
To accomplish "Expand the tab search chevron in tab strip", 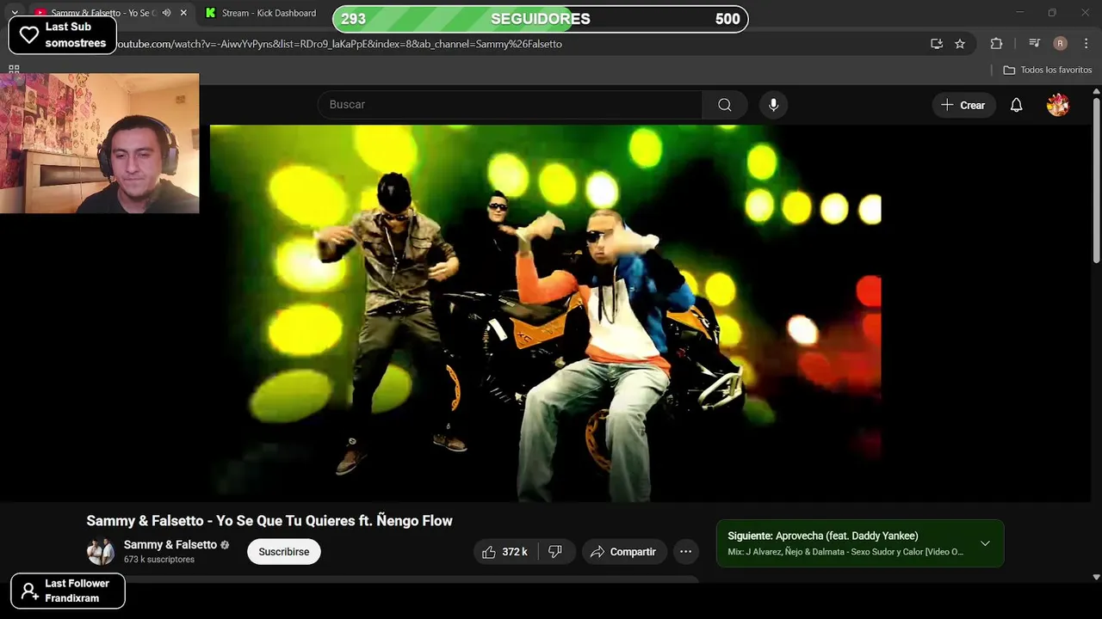I will pos(15,13).
